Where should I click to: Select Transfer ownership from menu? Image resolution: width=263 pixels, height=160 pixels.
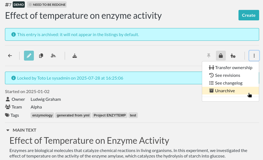pyautogui.click(x=231, y=67)
